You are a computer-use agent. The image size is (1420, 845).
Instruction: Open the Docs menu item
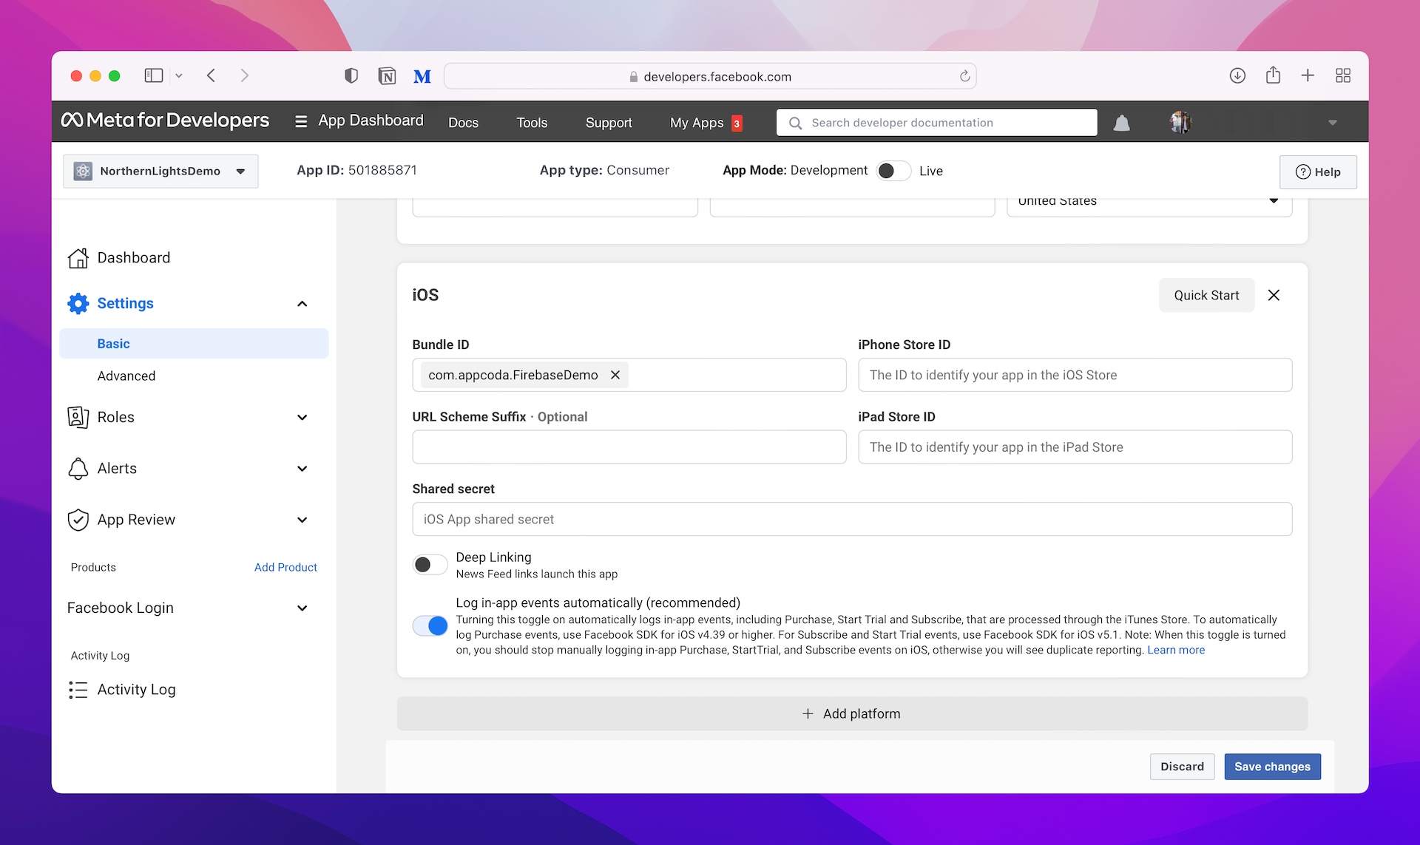point(463,123)
